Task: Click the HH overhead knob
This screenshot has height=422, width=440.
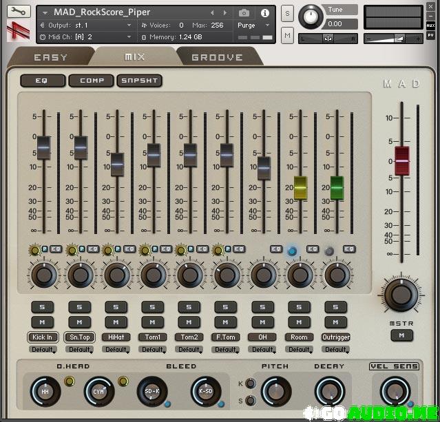Action: point(45,391)
